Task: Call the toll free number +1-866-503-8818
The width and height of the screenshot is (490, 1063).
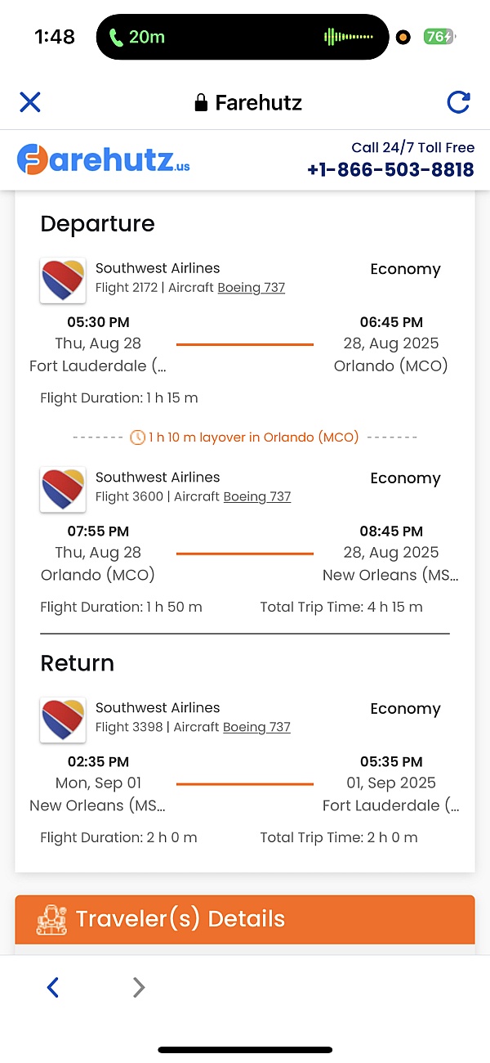Action: tap(390, 169)
